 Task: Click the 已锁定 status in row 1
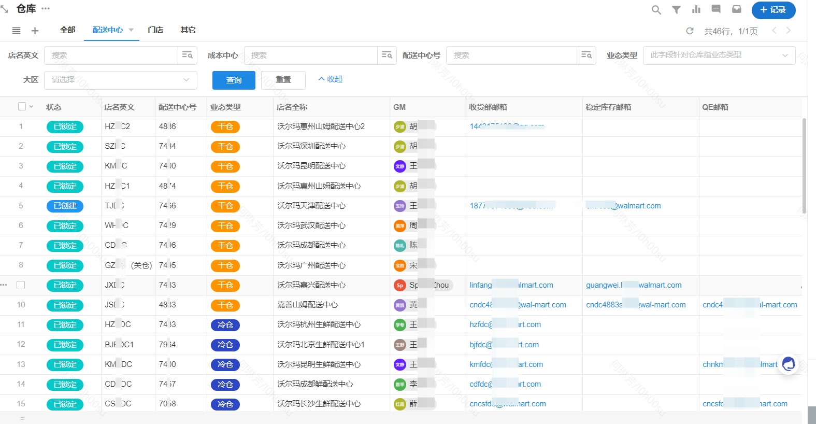(x=65, y=126)
